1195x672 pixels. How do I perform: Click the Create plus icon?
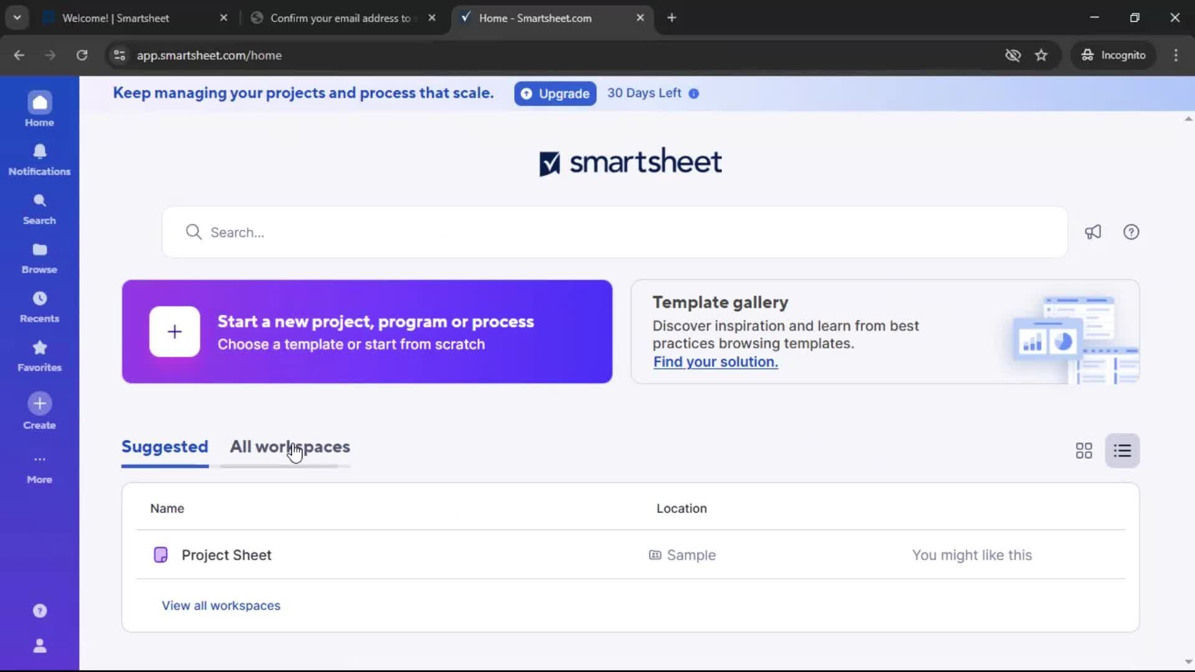tap(39, 403)
